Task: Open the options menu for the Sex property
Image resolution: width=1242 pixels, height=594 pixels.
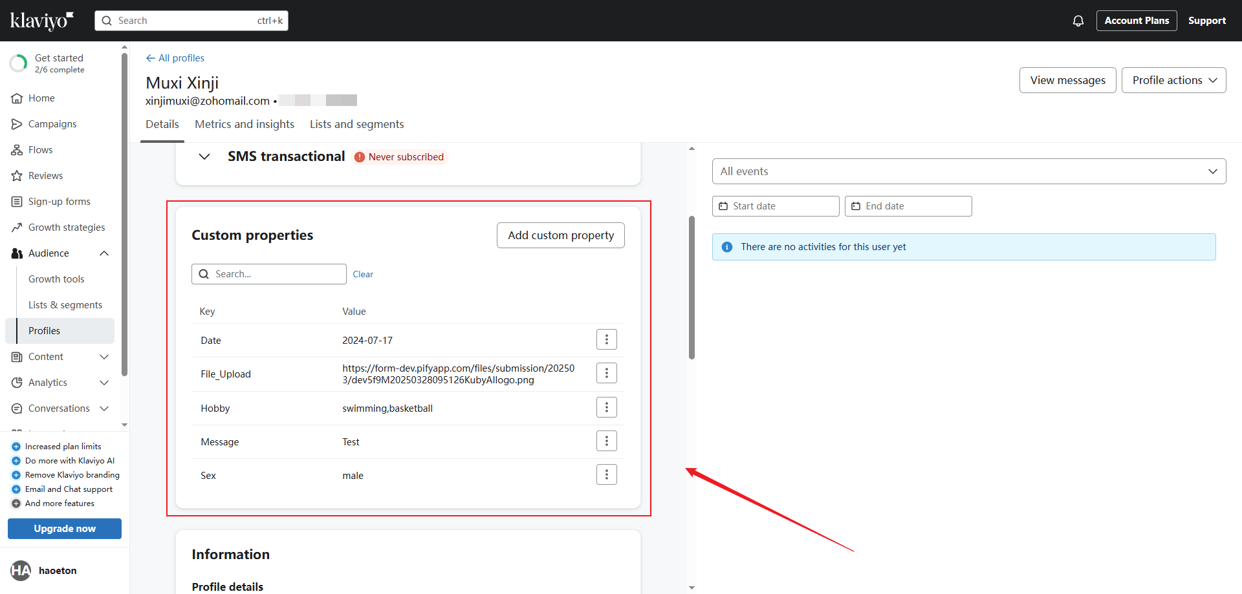Action: point(607,474)
